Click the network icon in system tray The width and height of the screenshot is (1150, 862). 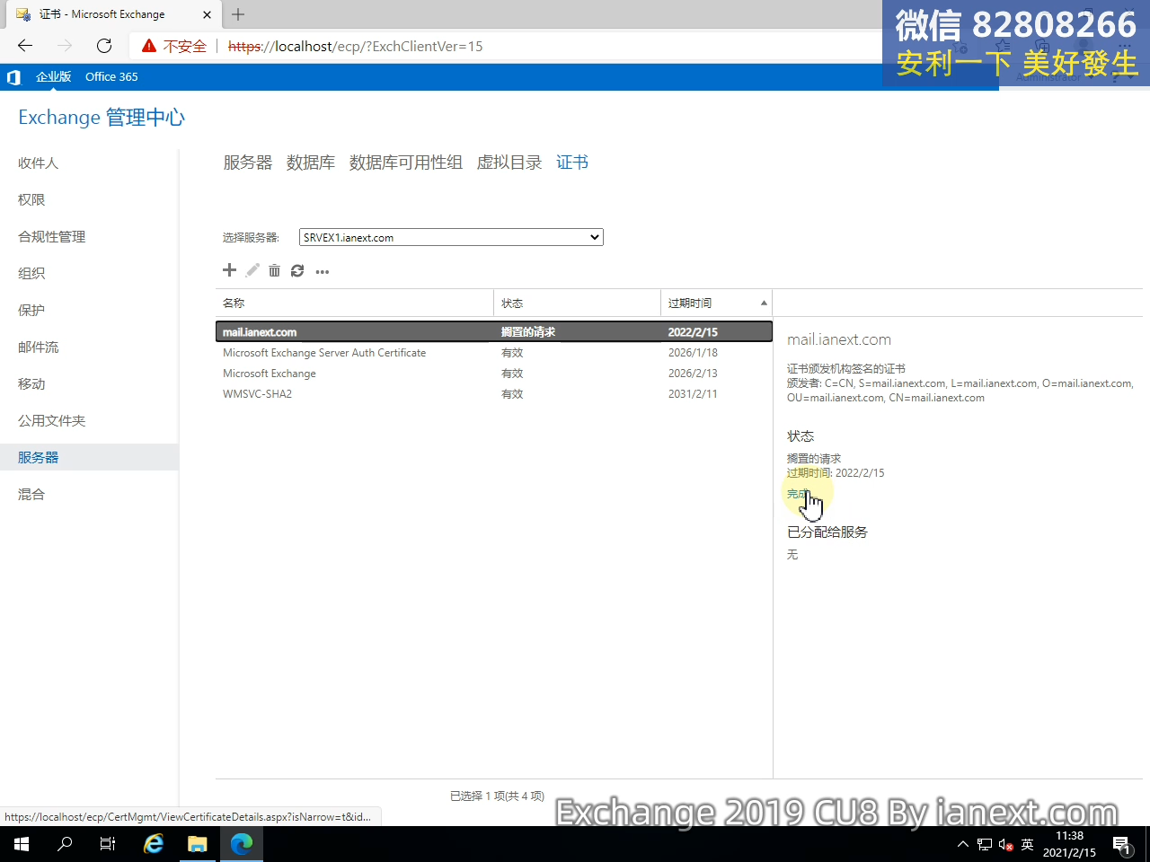click(x=985, y=844)
